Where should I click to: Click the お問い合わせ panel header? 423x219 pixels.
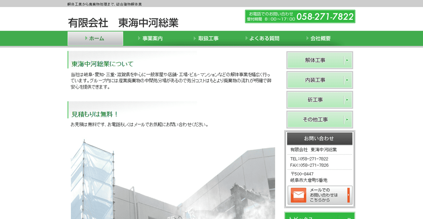point(319,138)
